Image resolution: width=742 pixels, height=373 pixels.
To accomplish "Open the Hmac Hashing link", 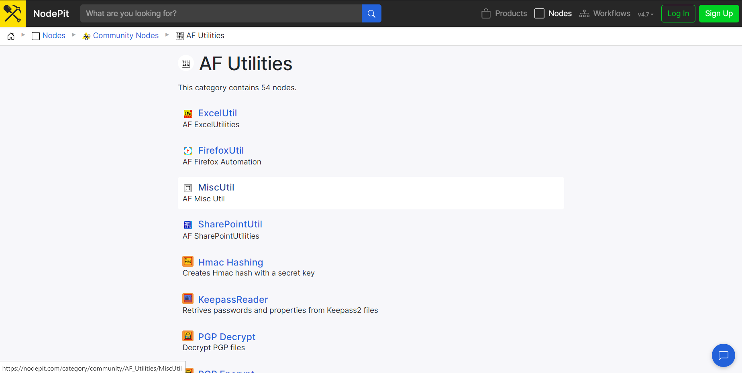I will click(x=230, y=262).
